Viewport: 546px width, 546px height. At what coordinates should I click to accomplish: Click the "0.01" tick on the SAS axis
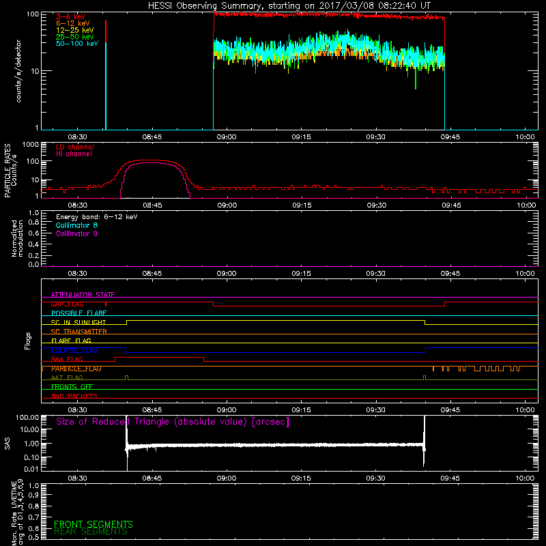tap(31, 469)
